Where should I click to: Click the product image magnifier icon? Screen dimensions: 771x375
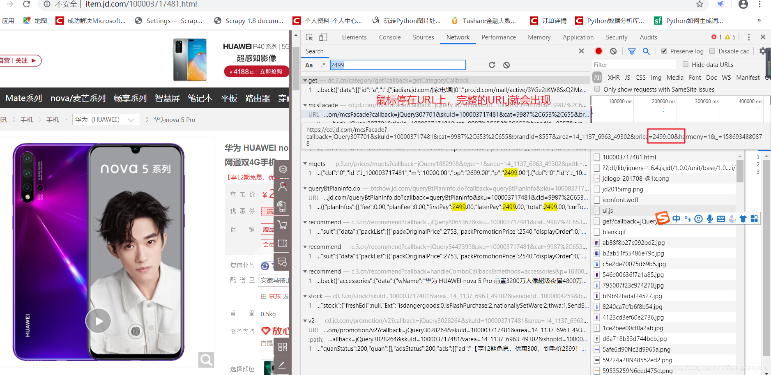tap(206, 360)
